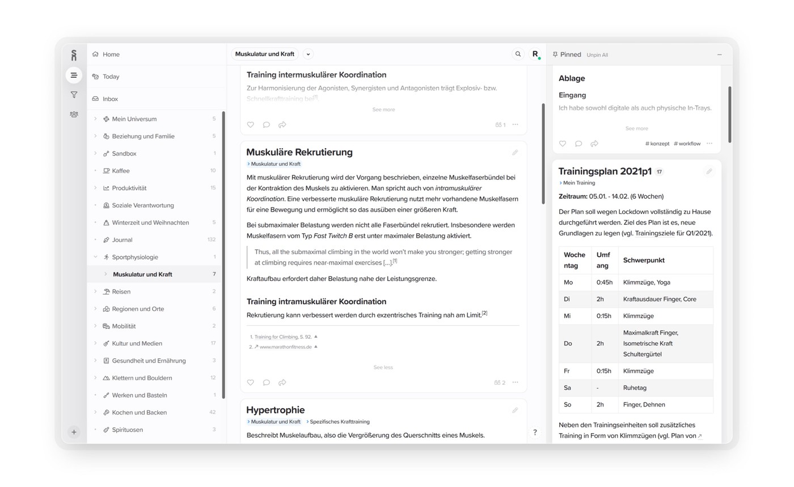Collapse the Sportphysiologie tree item
The image size is (794, 487).
click(x=95, y=257)
